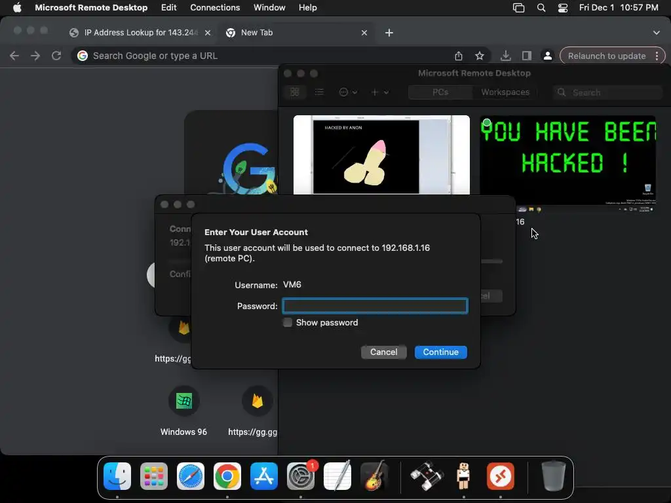Screen dimensions: 671x503
Task: Show the date and time panel
Action: click(x=619, y=8)
